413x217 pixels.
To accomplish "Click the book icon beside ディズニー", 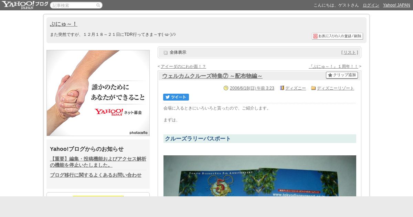I will tap(282, 88).
